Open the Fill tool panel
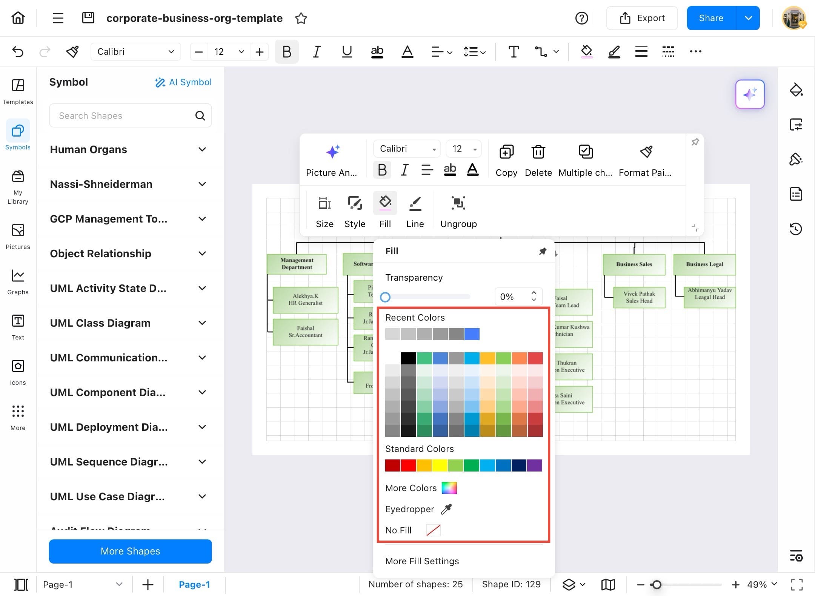 click(385, 210)
